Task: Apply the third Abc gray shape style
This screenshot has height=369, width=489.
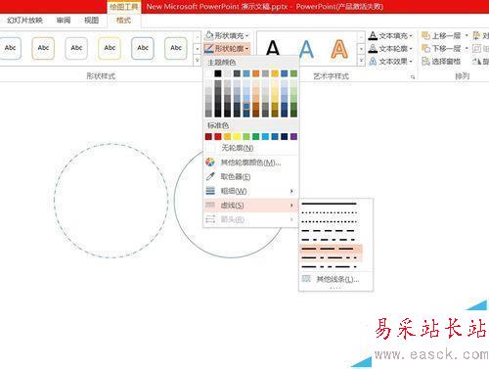Action: (76, 48)
